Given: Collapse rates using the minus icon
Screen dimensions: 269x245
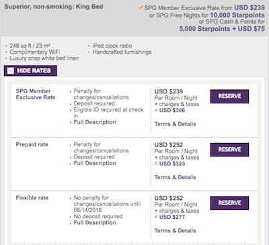Looking at the screenshot, I should click(x=11, y=70).
